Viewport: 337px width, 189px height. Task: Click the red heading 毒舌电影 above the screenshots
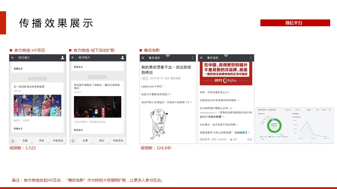click(x=152, y=50)
